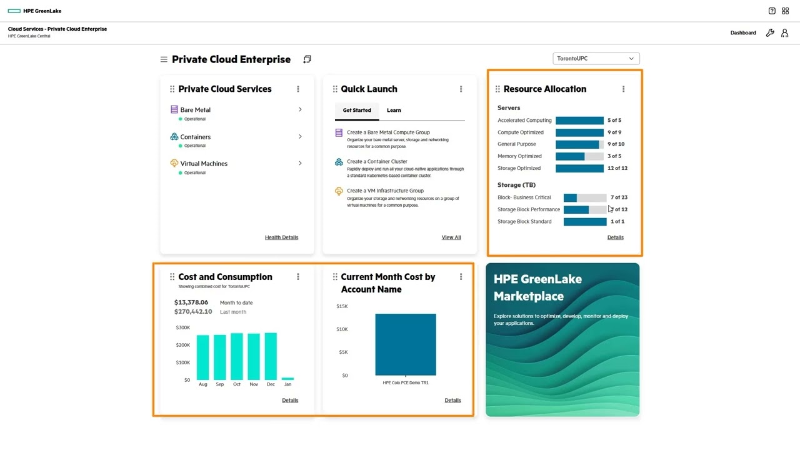Open the HPE GreenLake Marketplace banner
Image resolution: width=800 pixels, height=450 pixels.
point(562,339)
